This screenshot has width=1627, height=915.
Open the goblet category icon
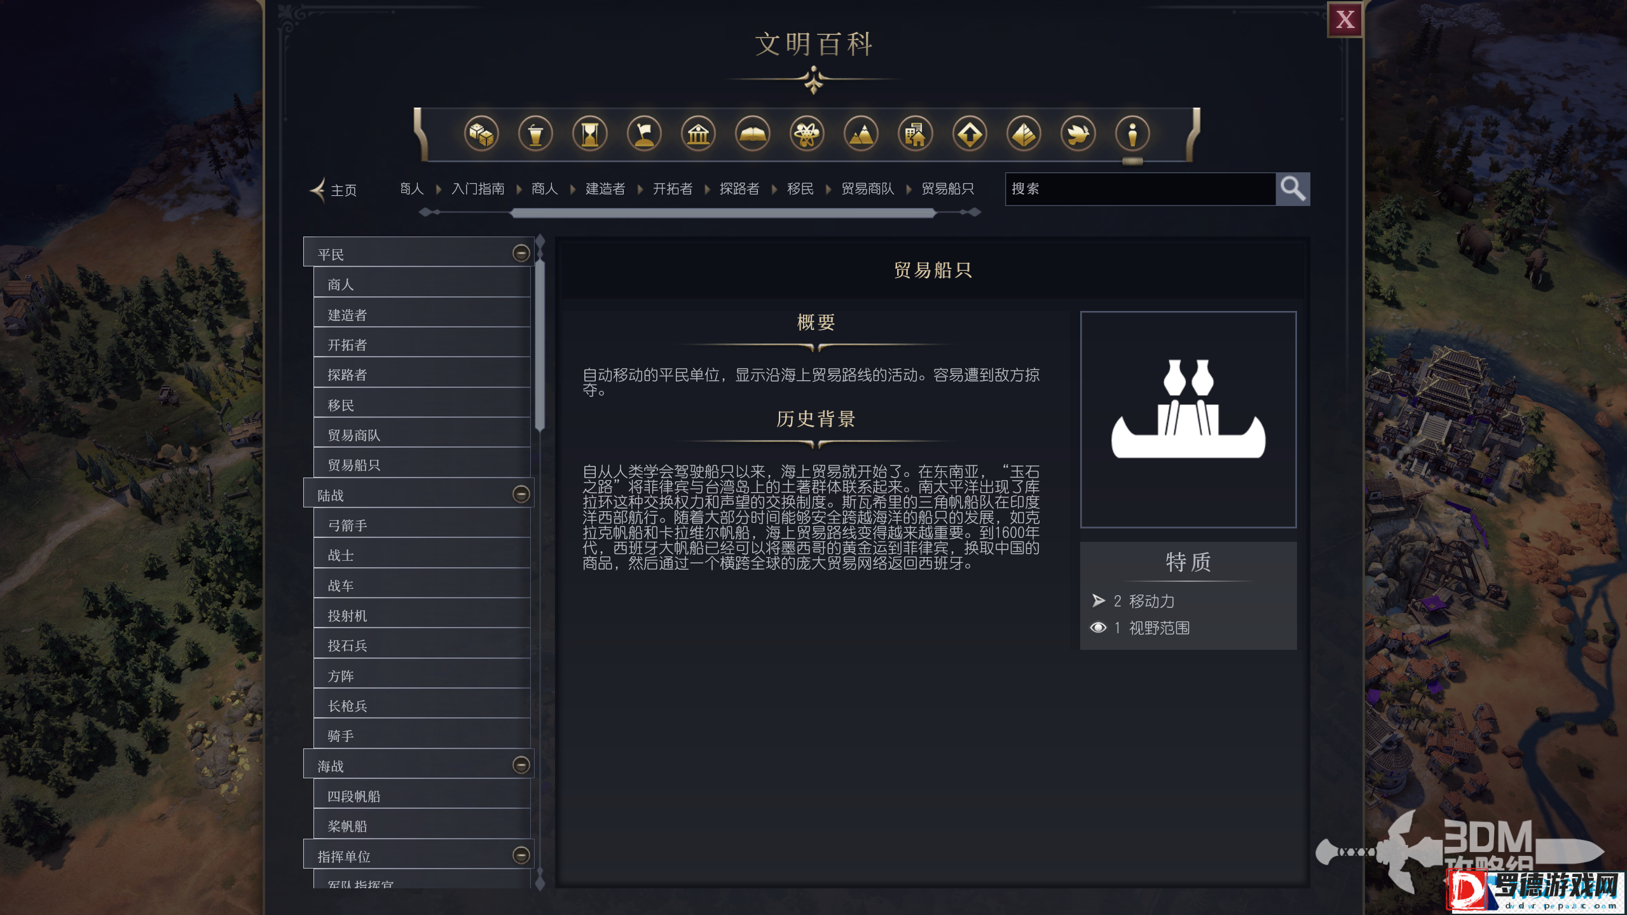(x=535, y=134)
